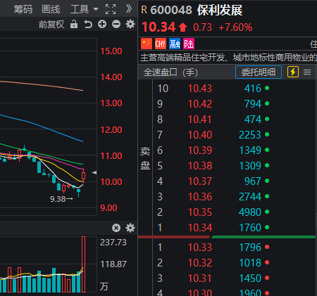Viewport: 317px width, 296px height.
Task: Click the 卖盘 sell side label
Action: pyautogui.click(x=145, y=158)
